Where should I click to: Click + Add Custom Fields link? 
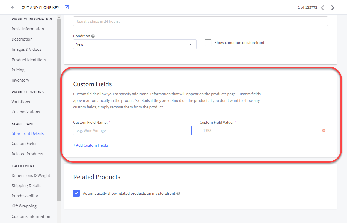[x=90, y=145]
